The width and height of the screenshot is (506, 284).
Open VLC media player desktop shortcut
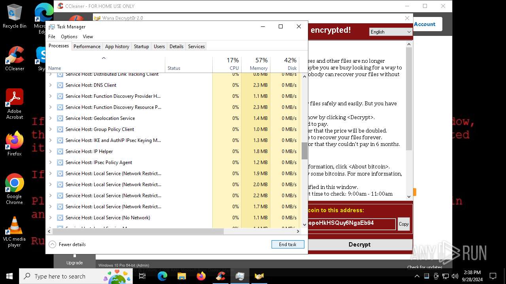pos(14,232)
